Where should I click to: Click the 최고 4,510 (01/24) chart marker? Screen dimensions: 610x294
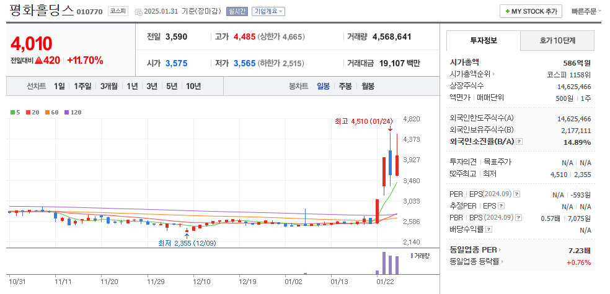pyautogui.click(x=364, y=121)
